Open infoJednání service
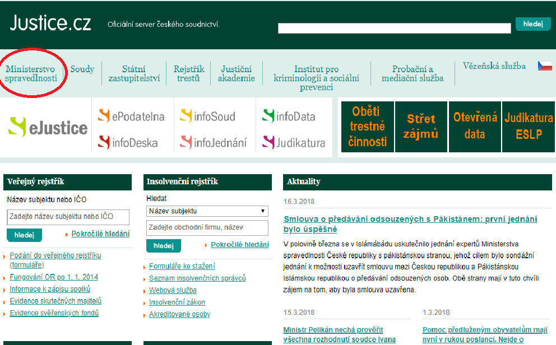Image resolution: width=556 pixels, height=345 pixels. click(213, 142)
